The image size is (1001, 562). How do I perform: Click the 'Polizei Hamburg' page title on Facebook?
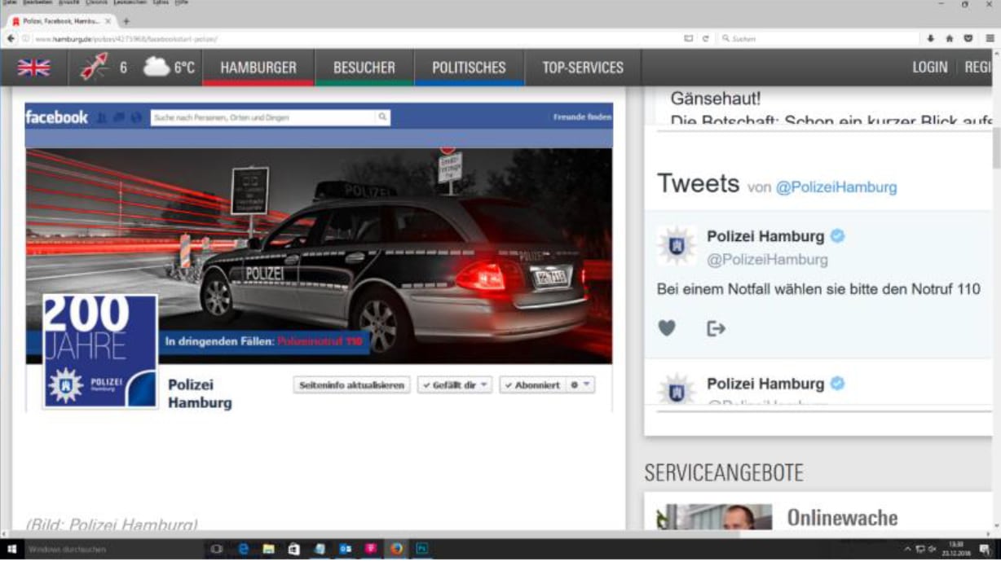click(200, 393)
